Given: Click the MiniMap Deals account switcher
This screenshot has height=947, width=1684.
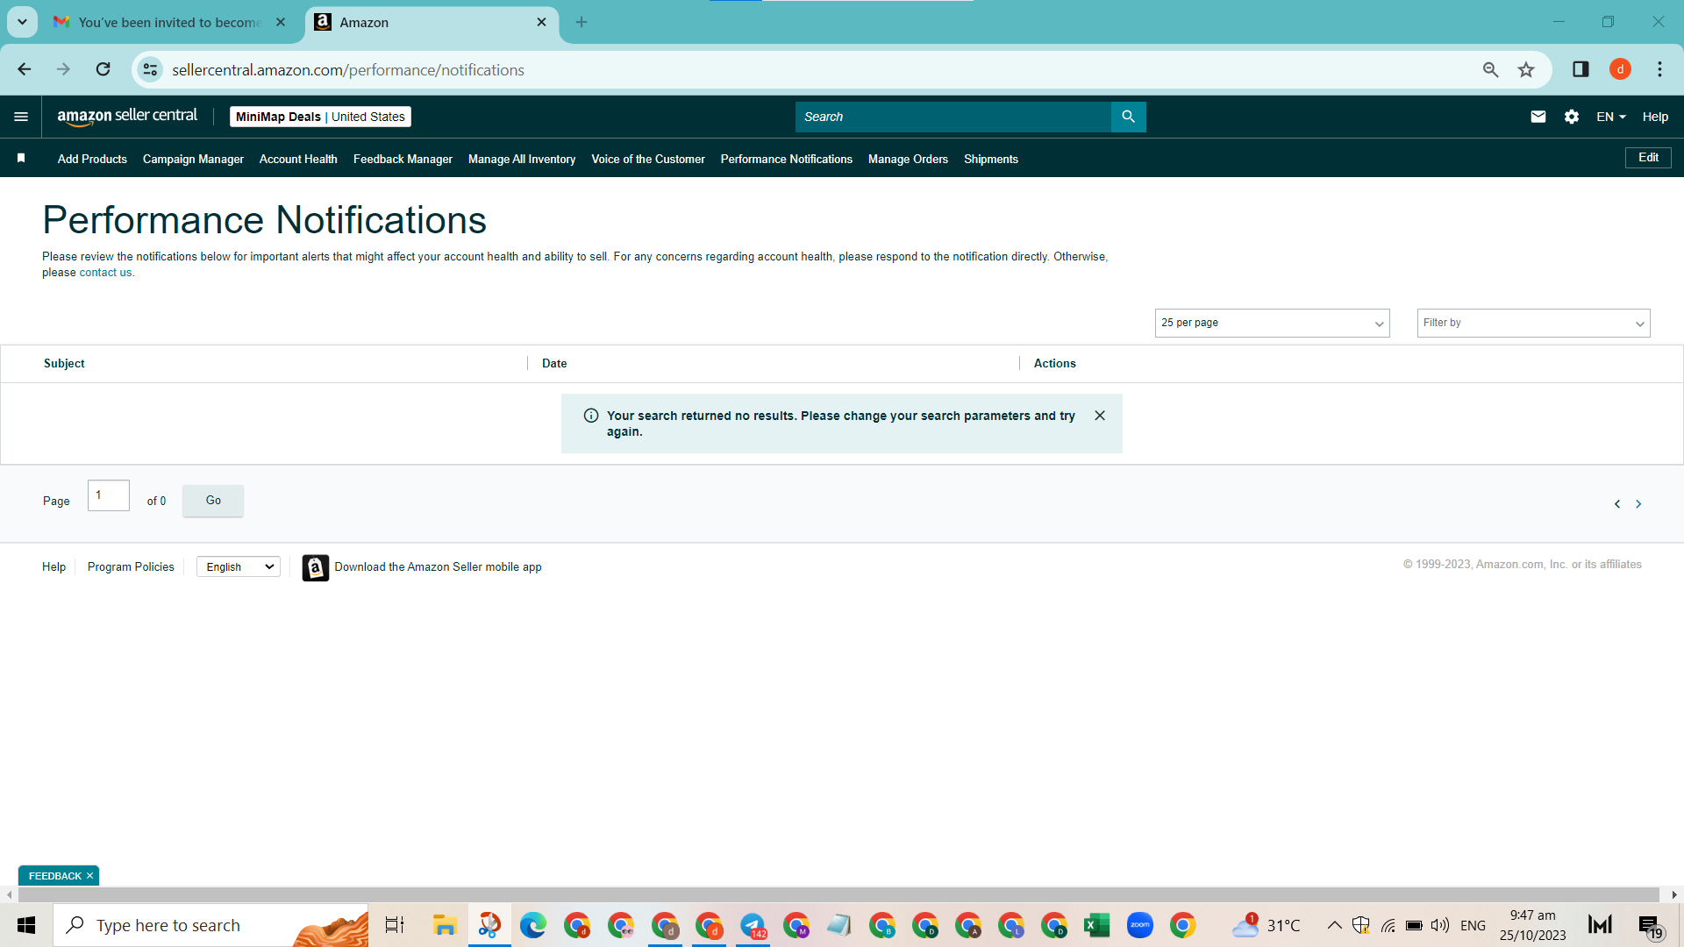Looking at the screenshot, I should coord(320,117).
